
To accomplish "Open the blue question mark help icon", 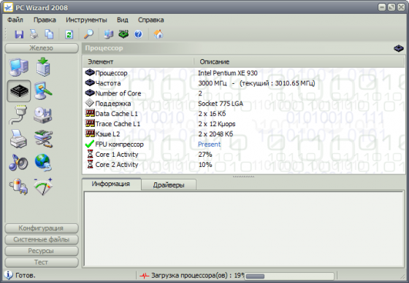I will tap(138, 34).
